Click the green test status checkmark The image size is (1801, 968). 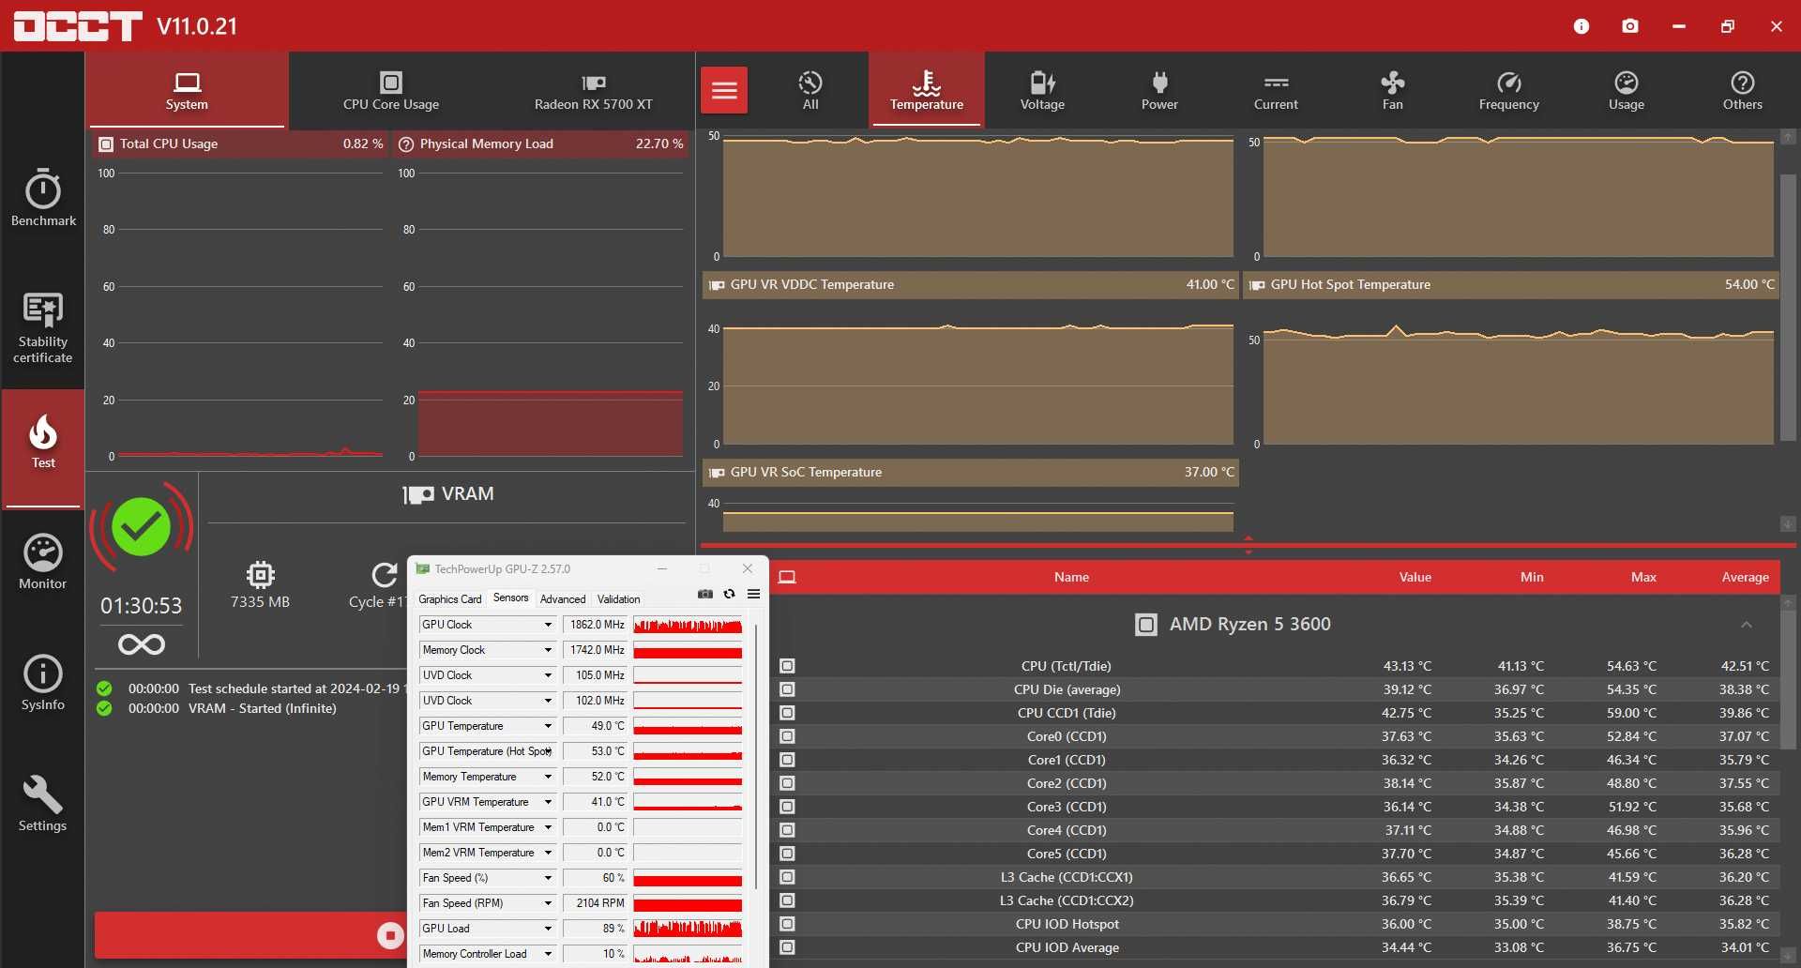click(141, 526)
